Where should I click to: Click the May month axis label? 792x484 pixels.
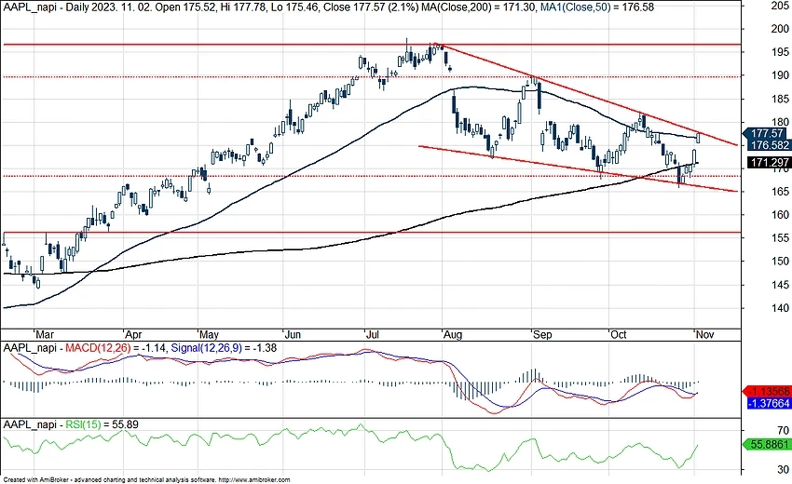[x=209, y=334]
